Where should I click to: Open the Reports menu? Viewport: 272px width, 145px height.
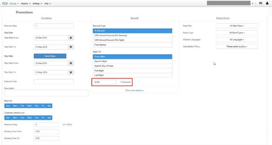click(x=25, y=3)
